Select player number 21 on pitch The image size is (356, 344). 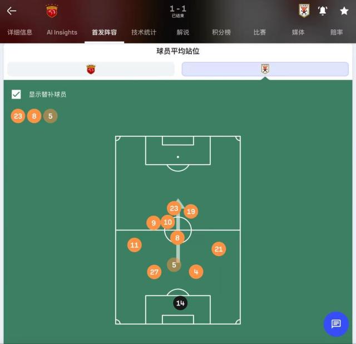(x=219, y=249)
